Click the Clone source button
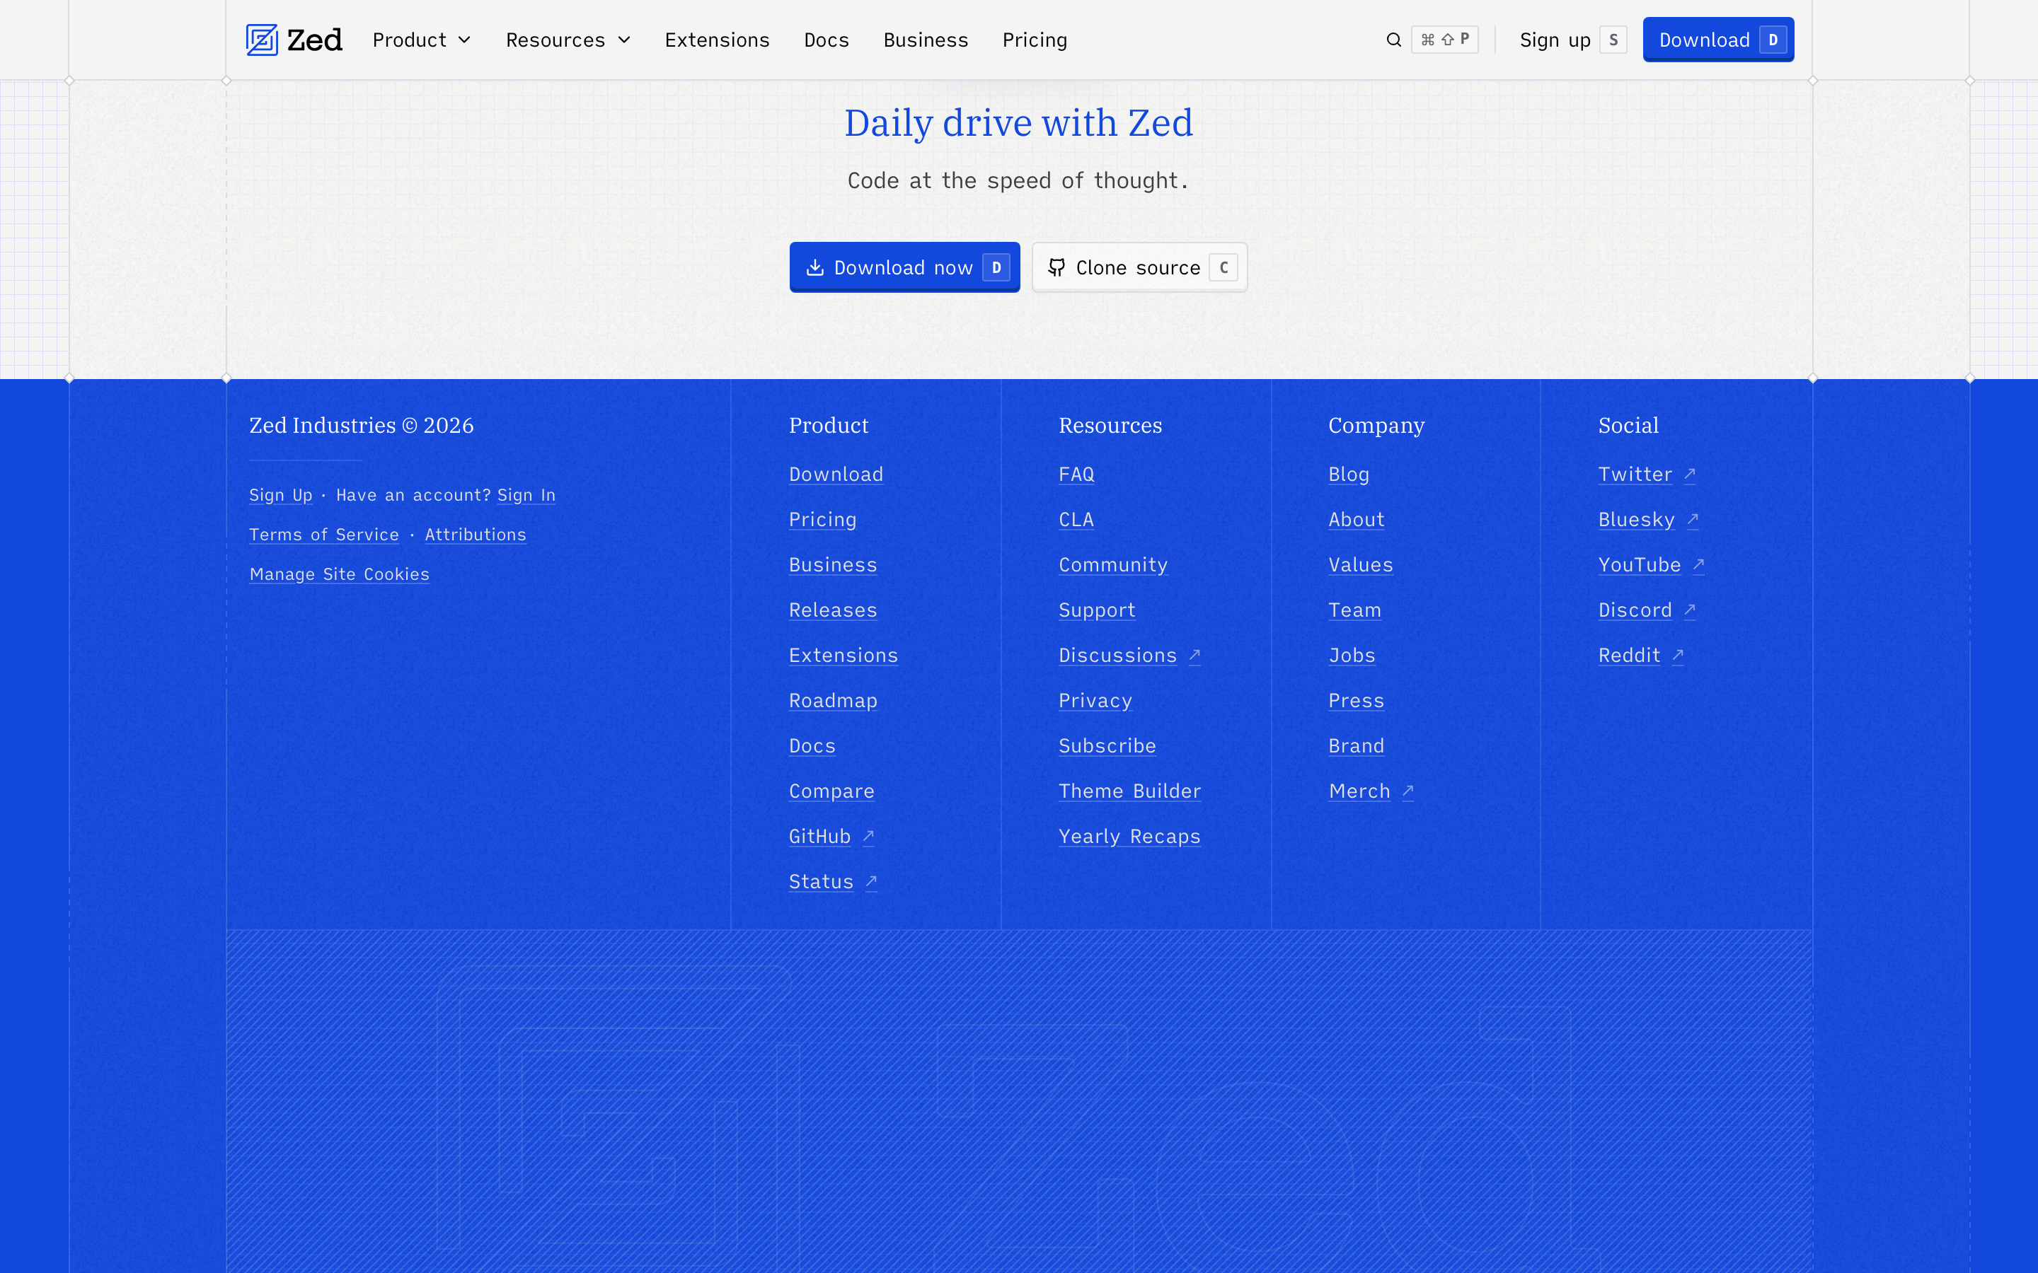 1139,268
